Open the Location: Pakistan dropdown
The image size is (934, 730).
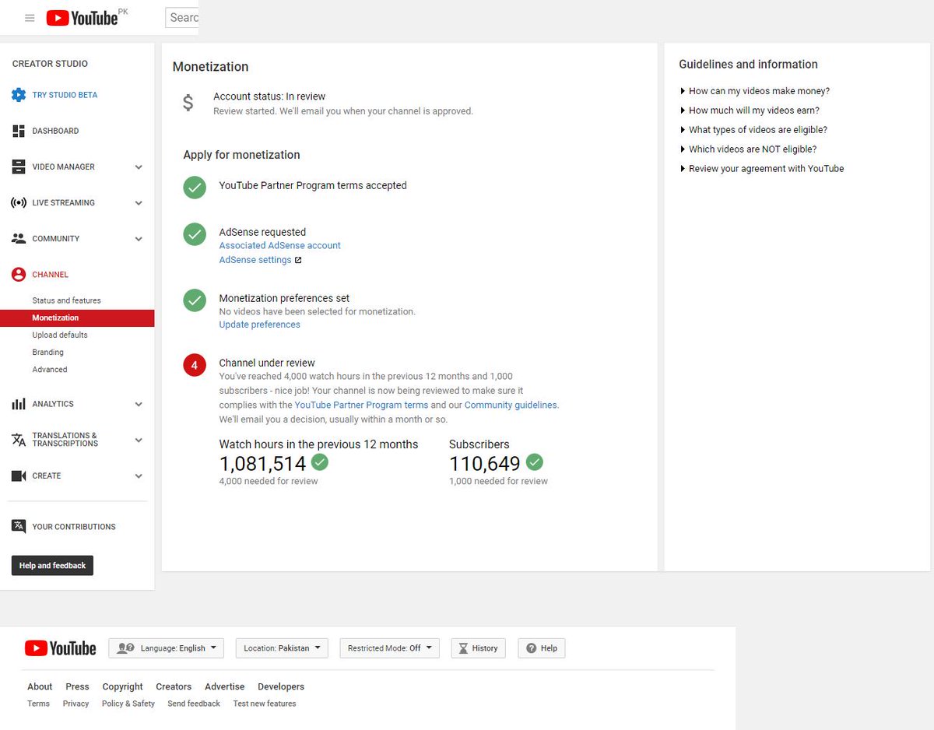(282, 648)
